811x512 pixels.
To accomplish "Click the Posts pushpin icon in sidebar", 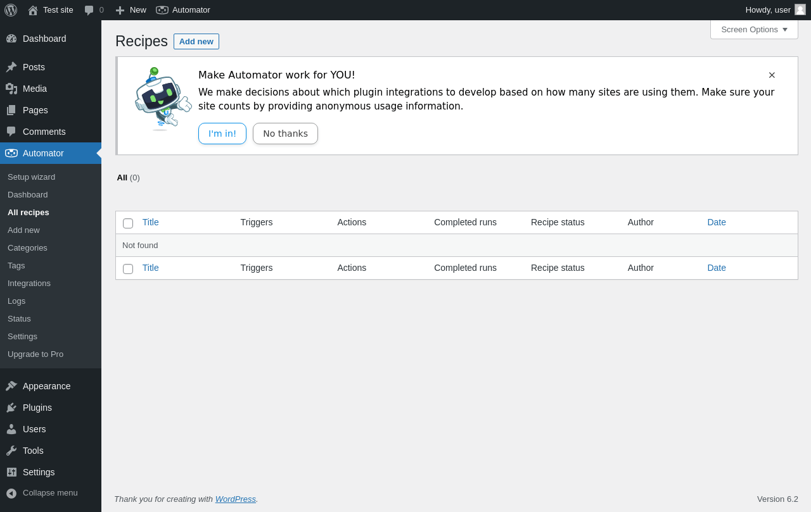I will [x=11, y=67].
